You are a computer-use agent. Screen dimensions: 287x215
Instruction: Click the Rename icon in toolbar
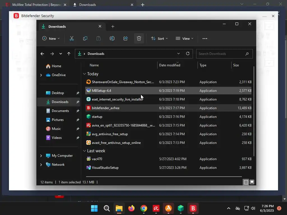[x=112, y=38]
